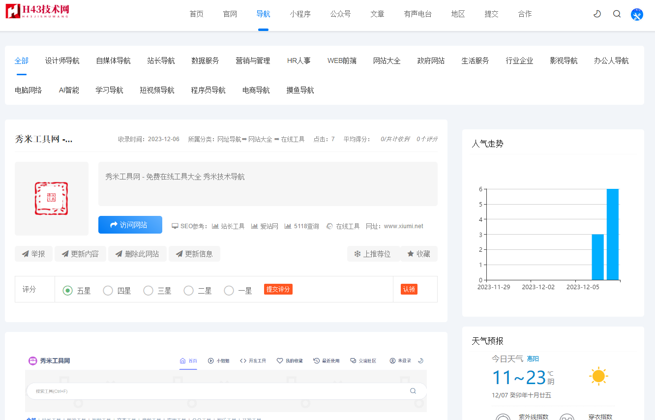Image resolution: width=655 pixels, height=420 pixels.
Task: Click 收藏 star favorite button
Action: tap(418, 254)
